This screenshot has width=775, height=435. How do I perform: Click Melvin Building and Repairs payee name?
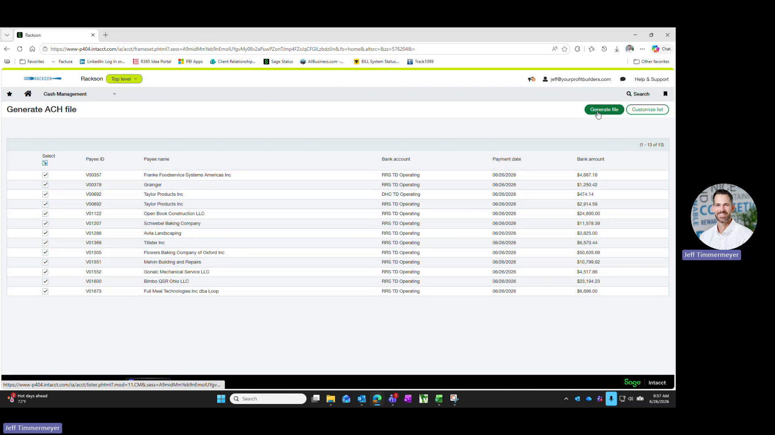[172, 262]
